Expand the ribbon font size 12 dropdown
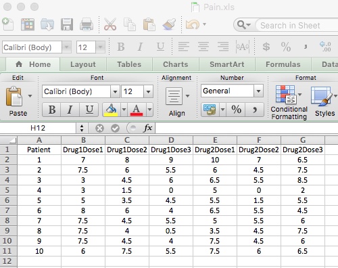Screen dimensions: 338x268 click(x=149, y=91)
